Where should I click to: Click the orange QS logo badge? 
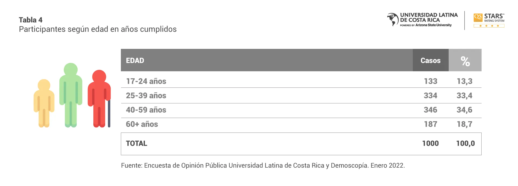[x=478, y=17]
